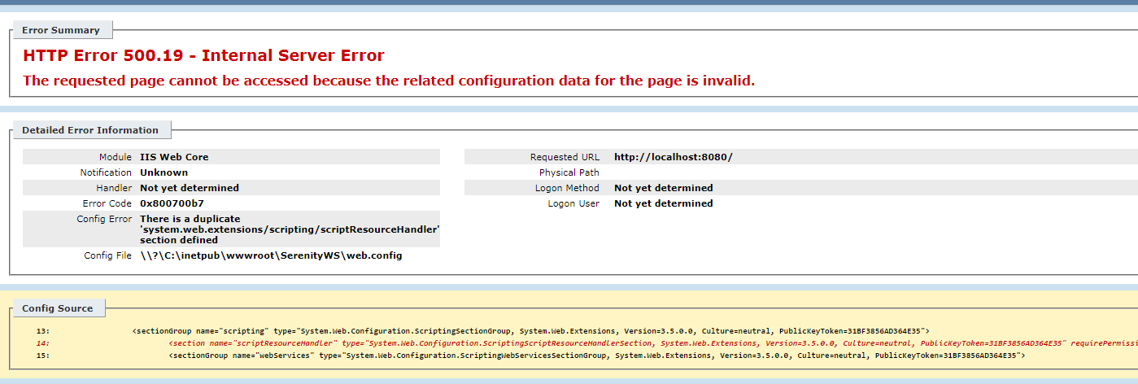Click the "Logon Method" label
The image size is (1138, 384).
tap(566, 188)
